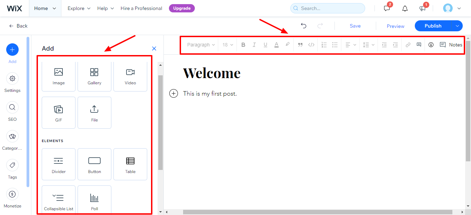Toggle blockquote formatting
The image size is (471, 215).
pos(300,45)
